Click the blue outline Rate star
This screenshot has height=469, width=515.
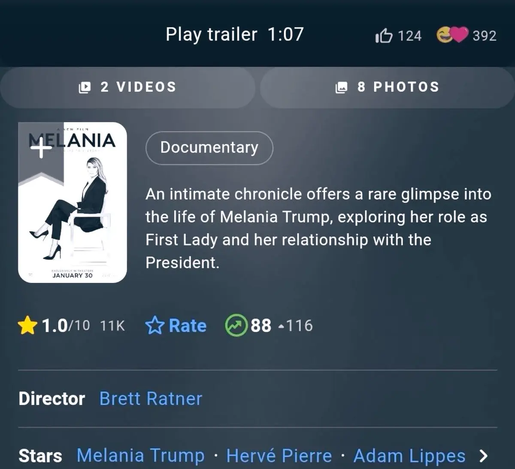pos(154,325)
